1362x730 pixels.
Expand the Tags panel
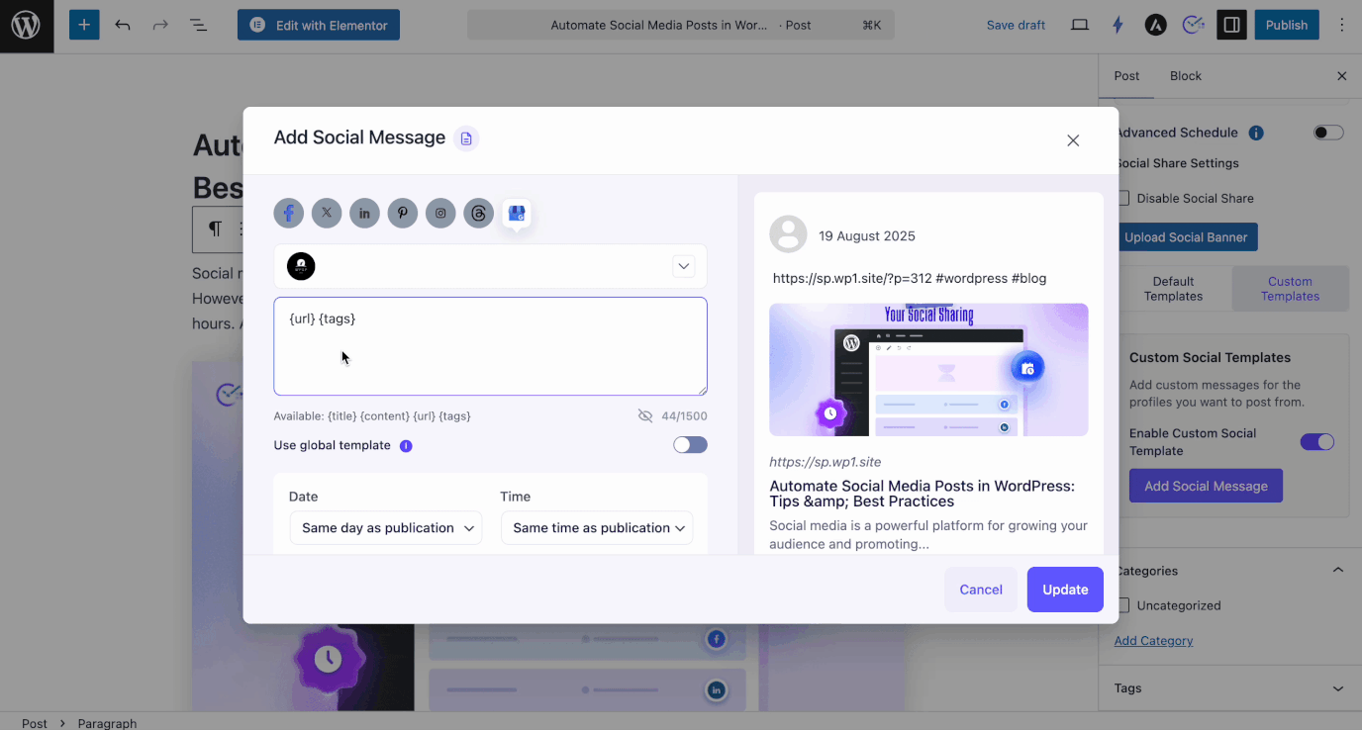click(x=1338, y=688)
